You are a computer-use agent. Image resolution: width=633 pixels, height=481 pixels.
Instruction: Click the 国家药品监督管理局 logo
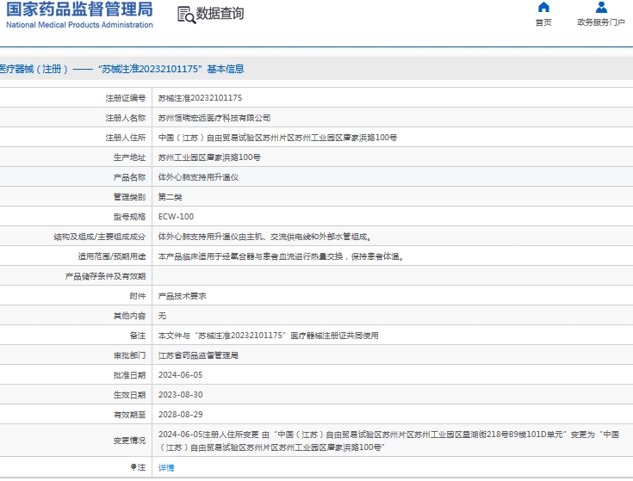79,9
